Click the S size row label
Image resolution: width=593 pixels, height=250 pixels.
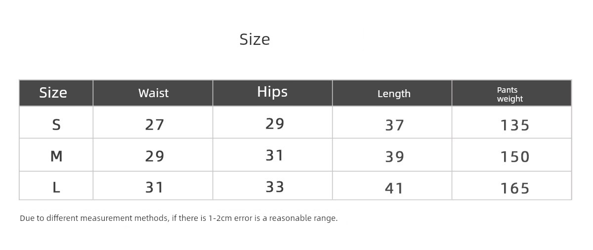coord(56,125)
